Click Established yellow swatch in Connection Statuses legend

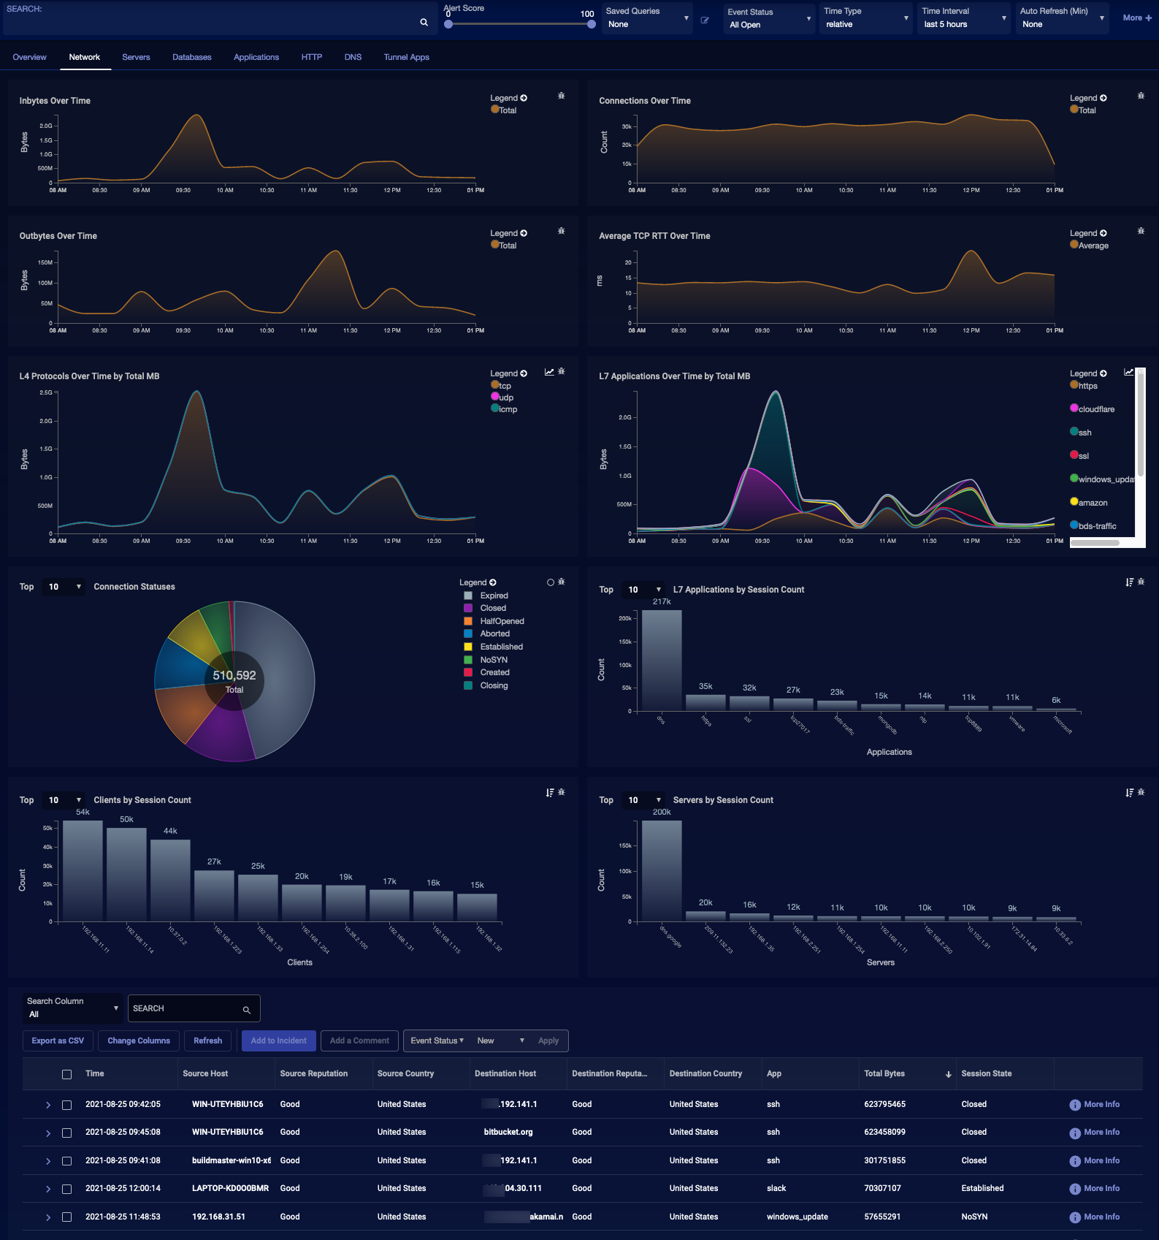click(468, 647)
